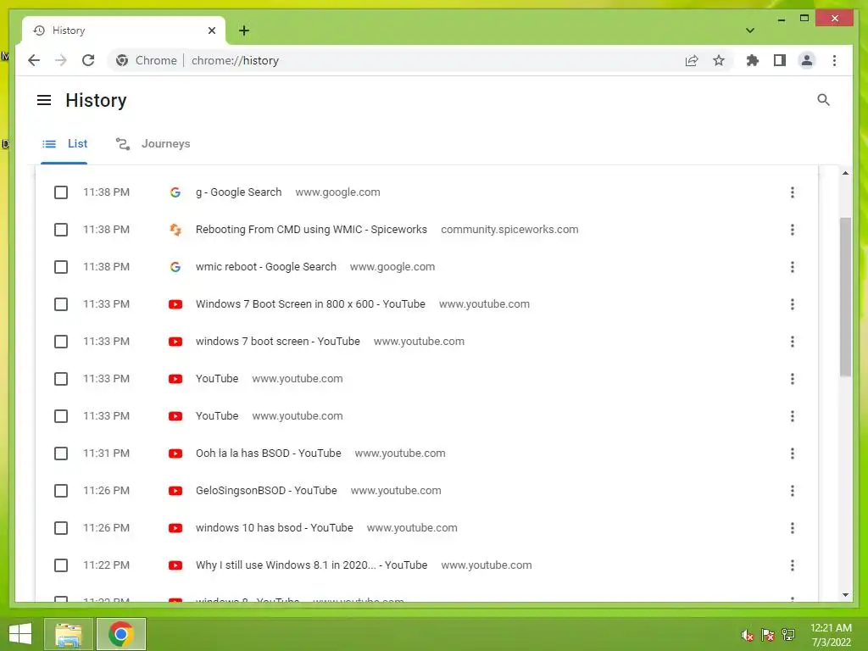Open actions menu for Windows 7 Boot Screen in 800 x 600
Image resolution: width=868 pixels, height=651 pixels.
(x=793, y=304)
